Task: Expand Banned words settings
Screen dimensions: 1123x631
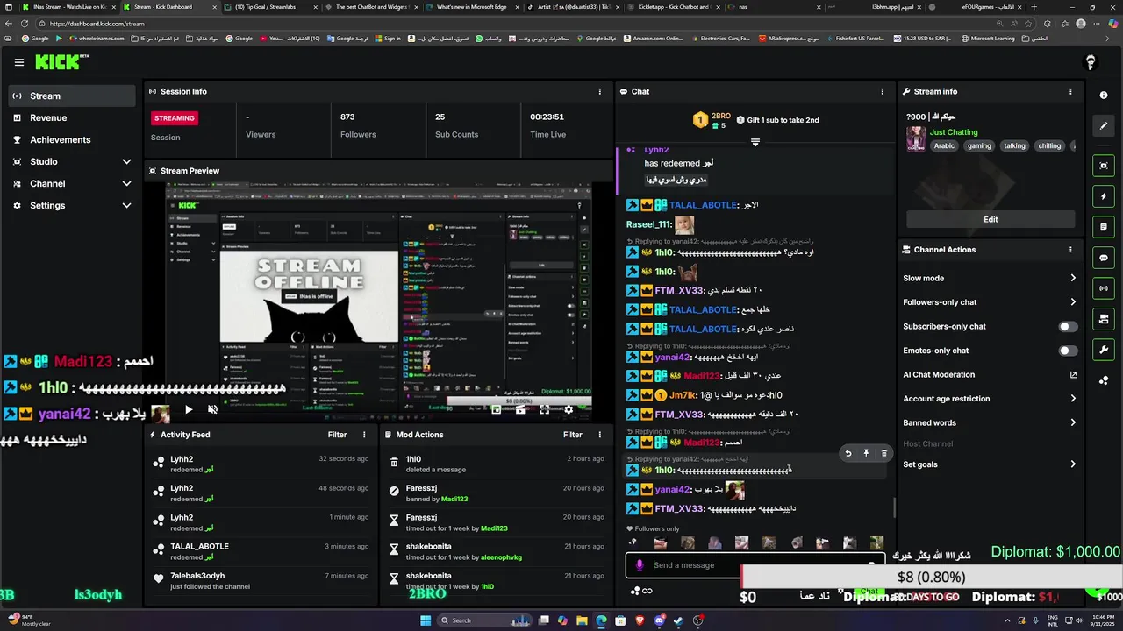Action: point(990,422)
